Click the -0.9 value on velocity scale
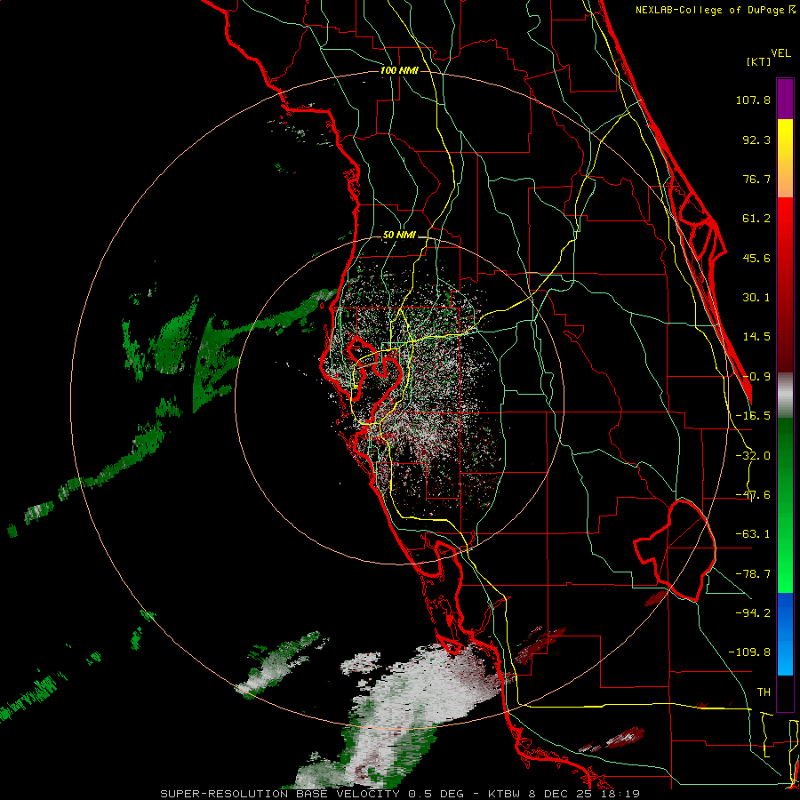The height and width of the screenshot is (800, 800). tap(756, 377)
